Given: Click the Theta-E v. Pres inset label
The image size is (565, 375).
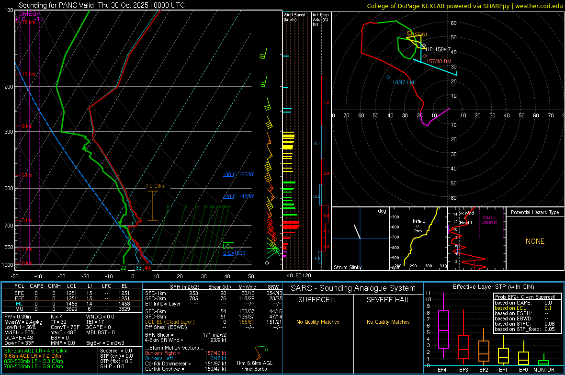Looking at the screenshot, I should (x=418, y=226).
